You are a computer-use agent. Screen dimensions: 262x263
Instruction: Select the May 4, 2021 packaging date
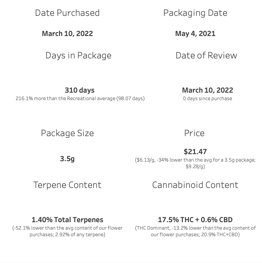pyautogui.click(x=195, y=33)
